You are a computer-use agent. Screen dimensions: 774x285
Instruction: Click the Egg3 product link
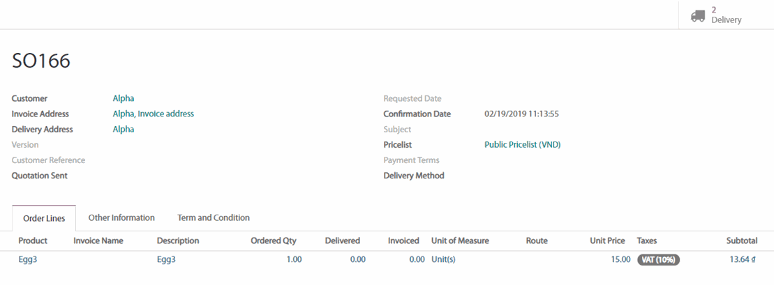(28, 259)
